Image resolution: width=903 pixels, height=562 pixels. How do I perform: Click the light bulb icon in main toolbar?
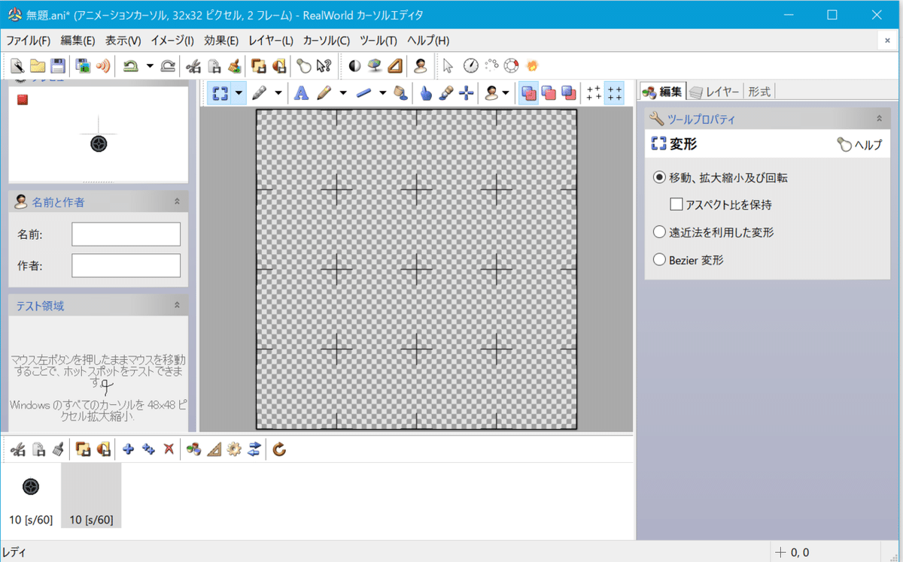[x=303, y=65]
